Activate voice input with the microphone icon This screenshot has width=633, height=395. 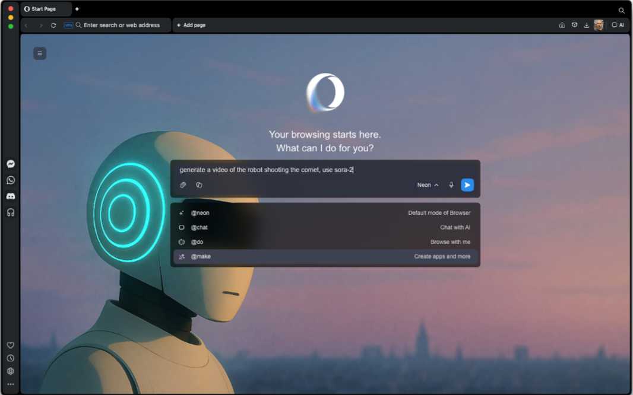[451, 185]
